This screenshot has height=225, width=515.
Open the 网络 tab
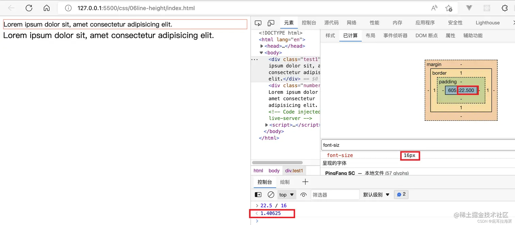point(352,23)
